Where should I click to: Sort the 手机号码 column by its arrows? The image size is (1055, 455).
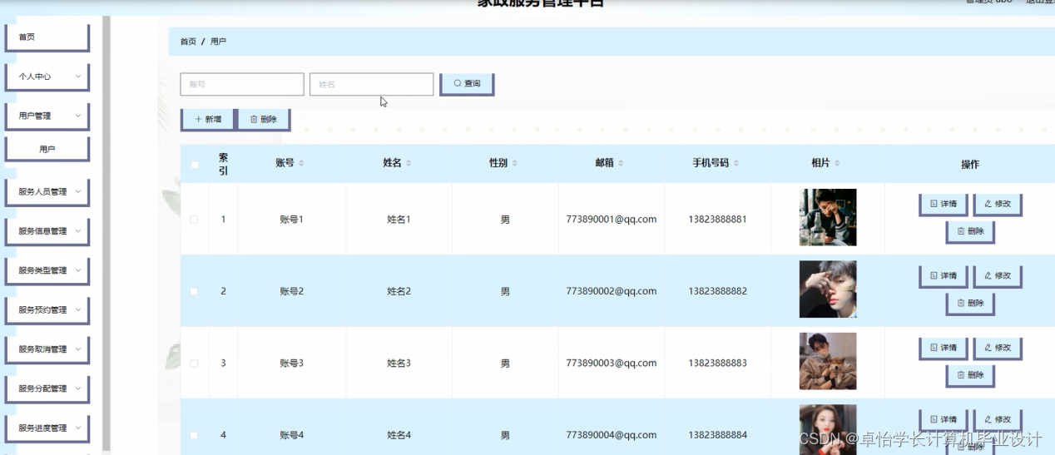click(736, 164)
